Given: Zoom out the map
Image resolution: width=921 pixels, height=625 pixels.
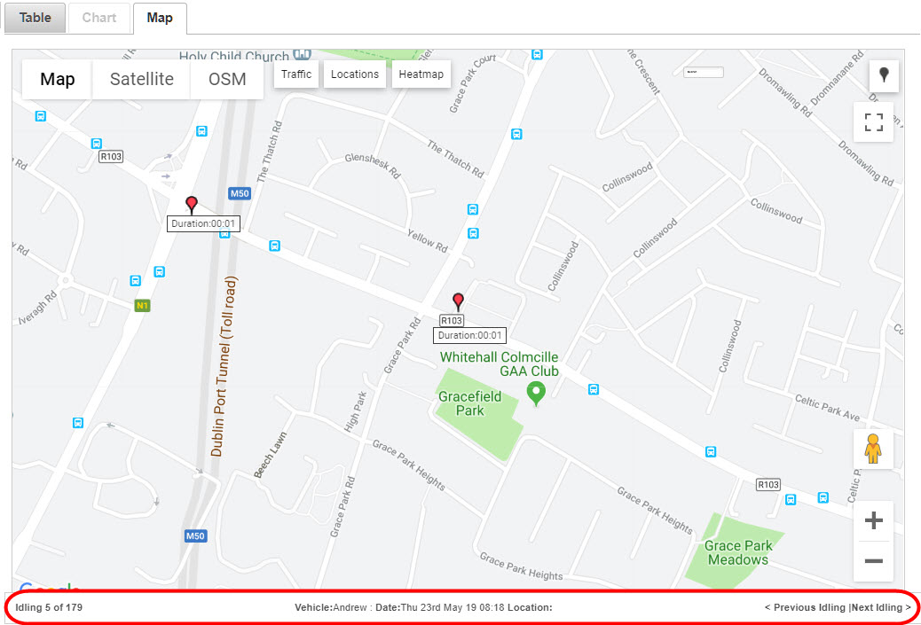Looking at the screenshot, I should click(873, 561).
